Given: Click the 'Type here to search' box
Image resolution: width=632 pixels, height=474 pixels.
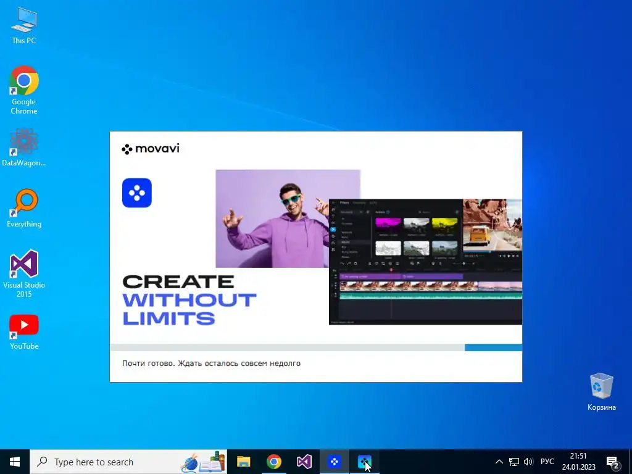Looking at the screenshot, I should click(128, 462).
